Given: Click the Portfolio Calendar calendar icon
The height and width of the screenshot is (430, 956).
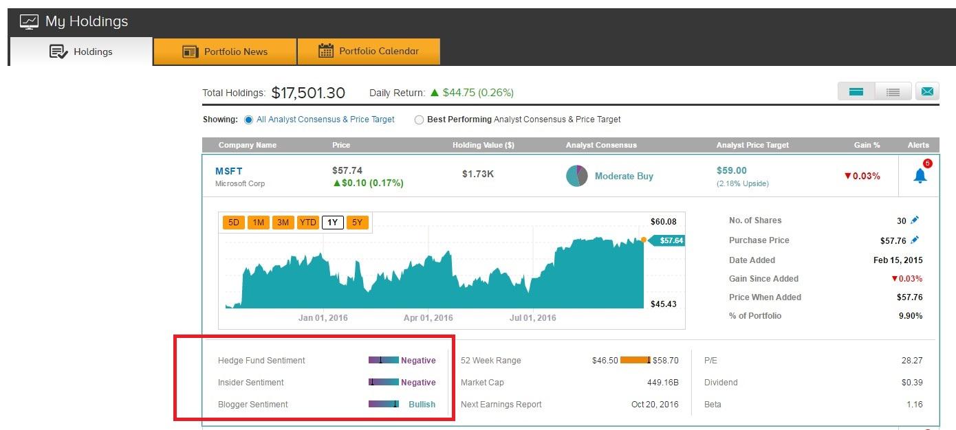Looking at the screenshot, I should point(326,51).
